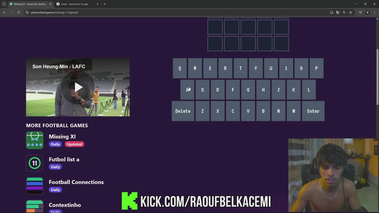Tap the T key on keyboard

pyautogui.click(x=240, y=68)
